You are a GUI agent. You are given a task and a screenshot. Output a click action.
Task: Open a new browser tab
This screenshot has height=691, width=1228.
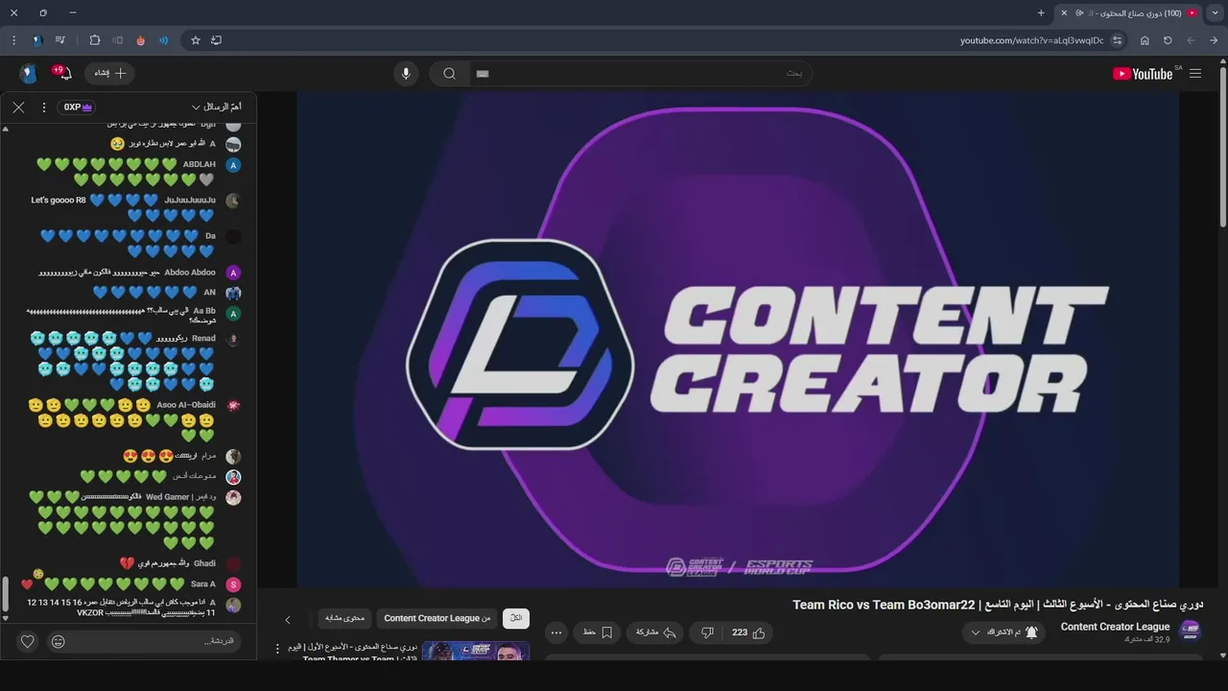(1041, 12)
